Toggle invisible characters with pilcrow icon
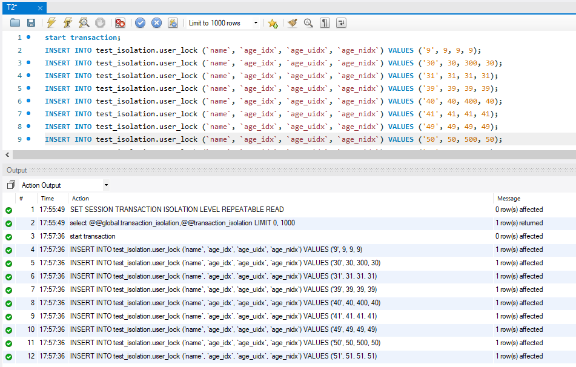Screen dimensions: 576x367 tap(325, 23)
